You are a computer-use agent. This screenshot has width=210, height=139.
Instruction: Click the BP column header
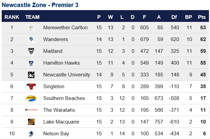(188, 17)
